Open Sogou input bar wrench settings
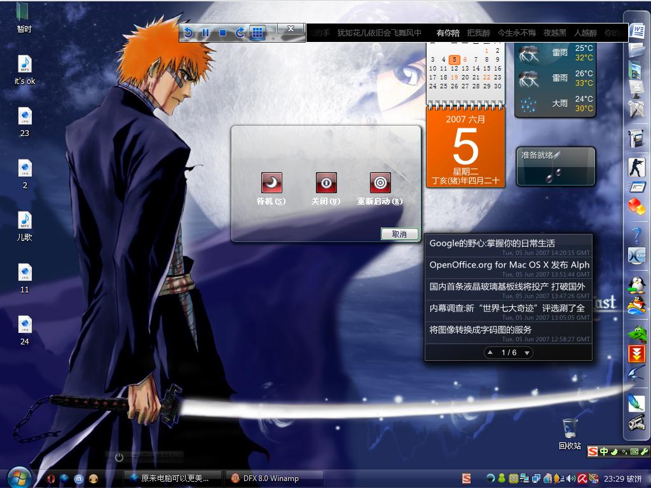 [x=645, y=451]
